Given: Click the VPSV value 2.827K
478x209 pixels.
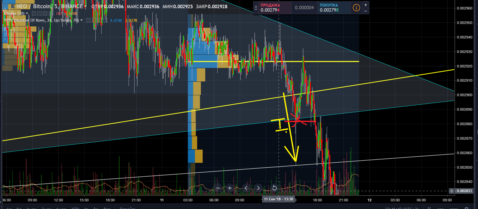Looking at the screenshot, I should pos(131,20).
